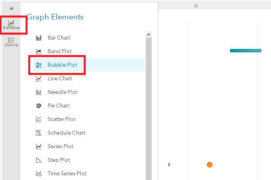
Task: Click the Band Plot icon
Action: [x=39, y=52]
